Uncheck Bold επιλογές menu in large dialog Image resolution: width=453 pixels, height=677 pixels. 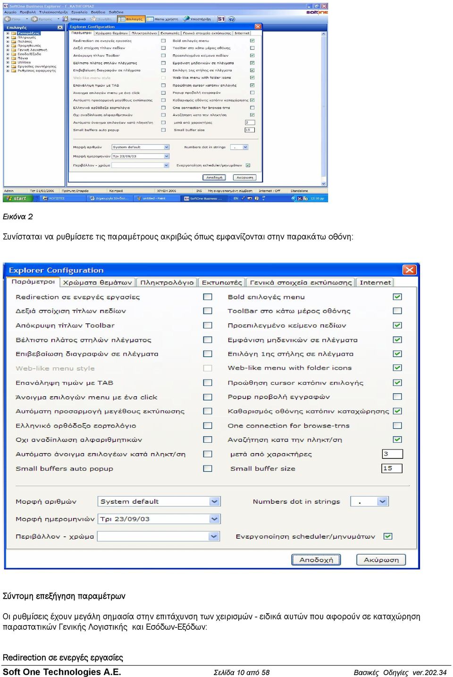coord(397,297)
